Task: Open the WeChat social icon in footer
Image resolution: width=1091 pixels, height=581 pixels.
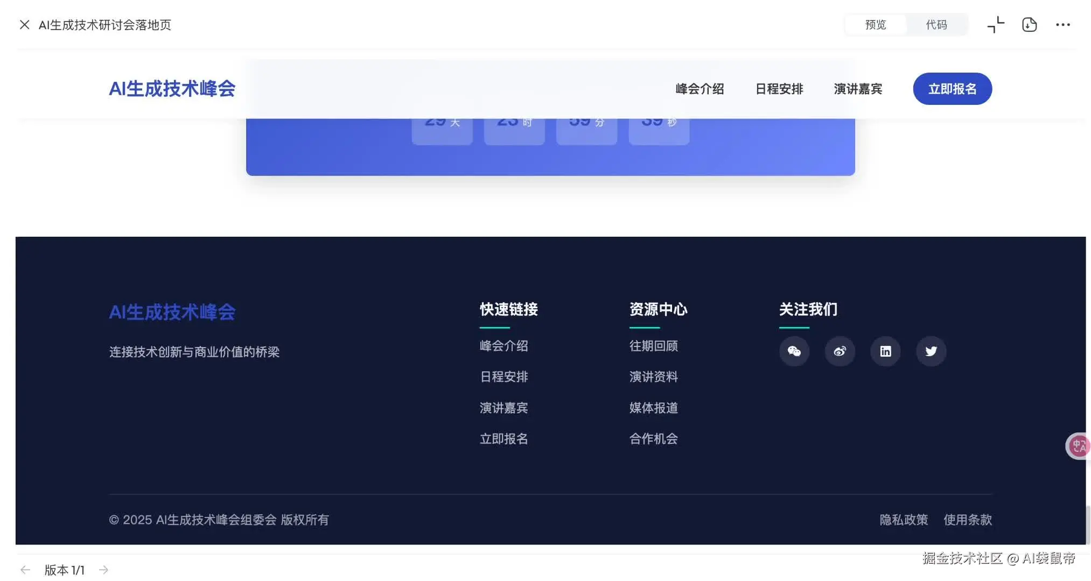Action: pos(794,351)
